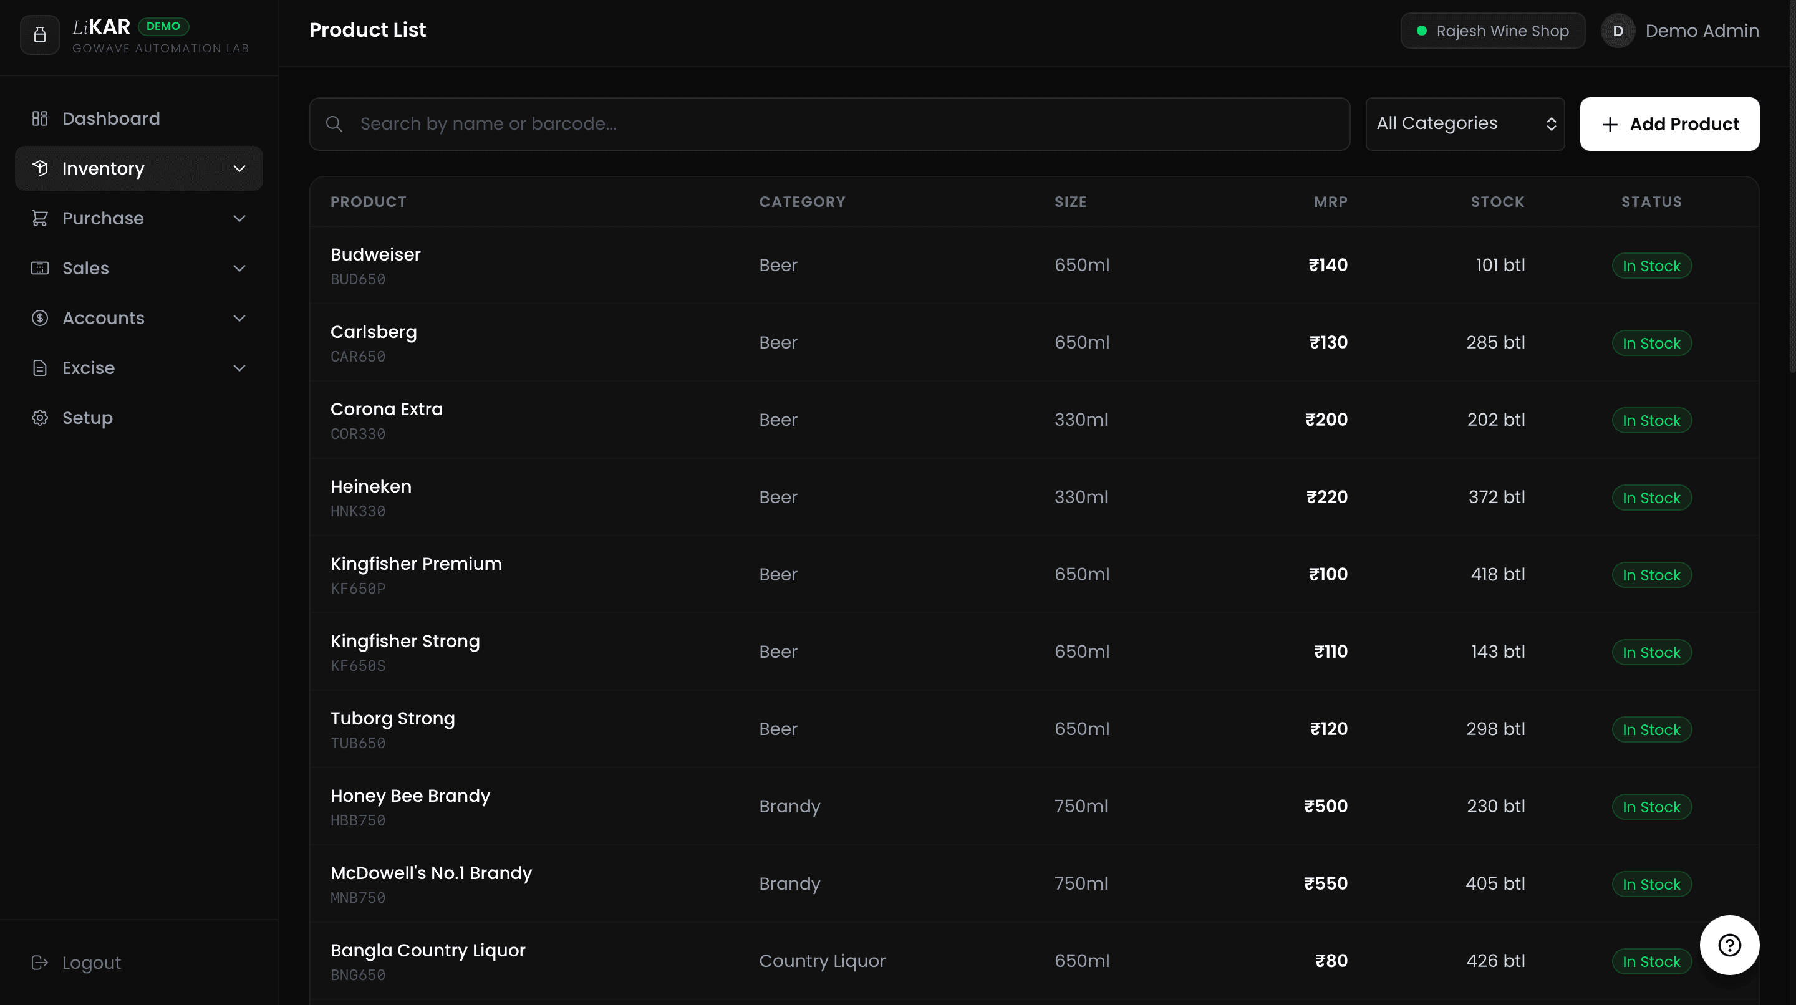Expand the Purchase menu chevron

(239, 218)
